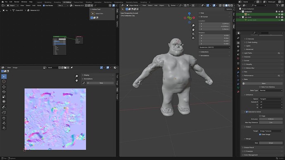Select the Transform tool in image editor

tap(4, 101)
